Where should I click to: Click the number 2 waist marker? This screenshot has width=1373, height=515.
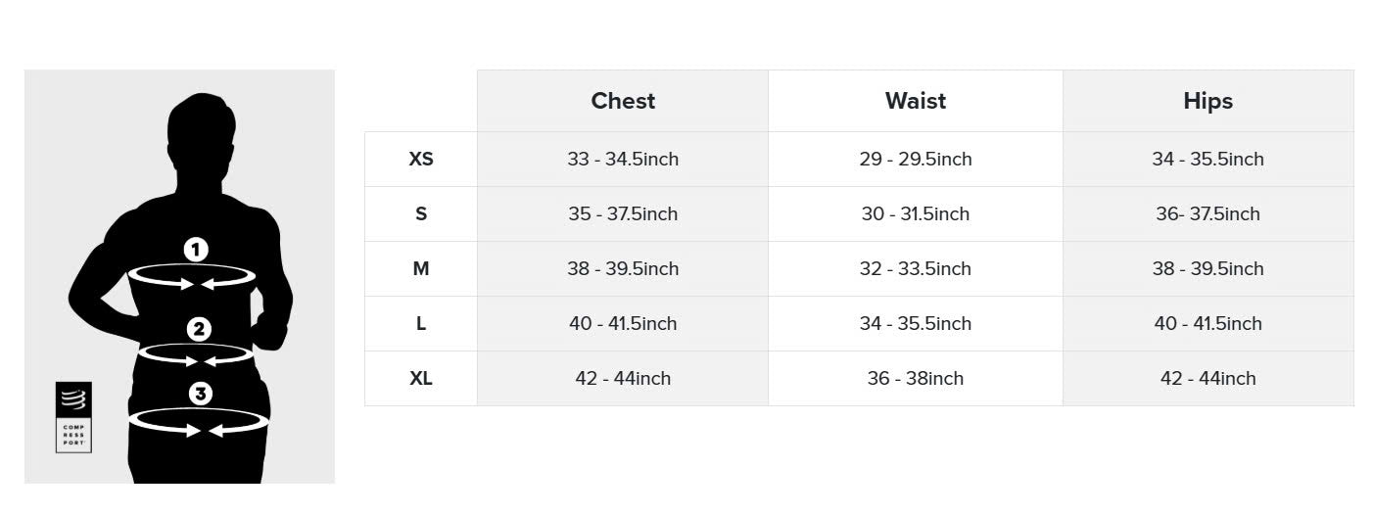(199, 329)
